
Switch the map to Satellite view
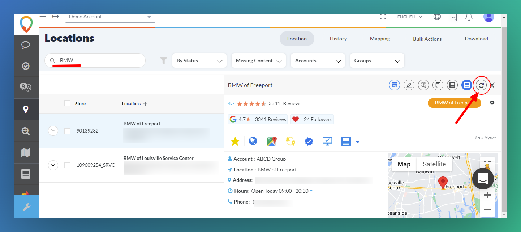coord(434,164)
